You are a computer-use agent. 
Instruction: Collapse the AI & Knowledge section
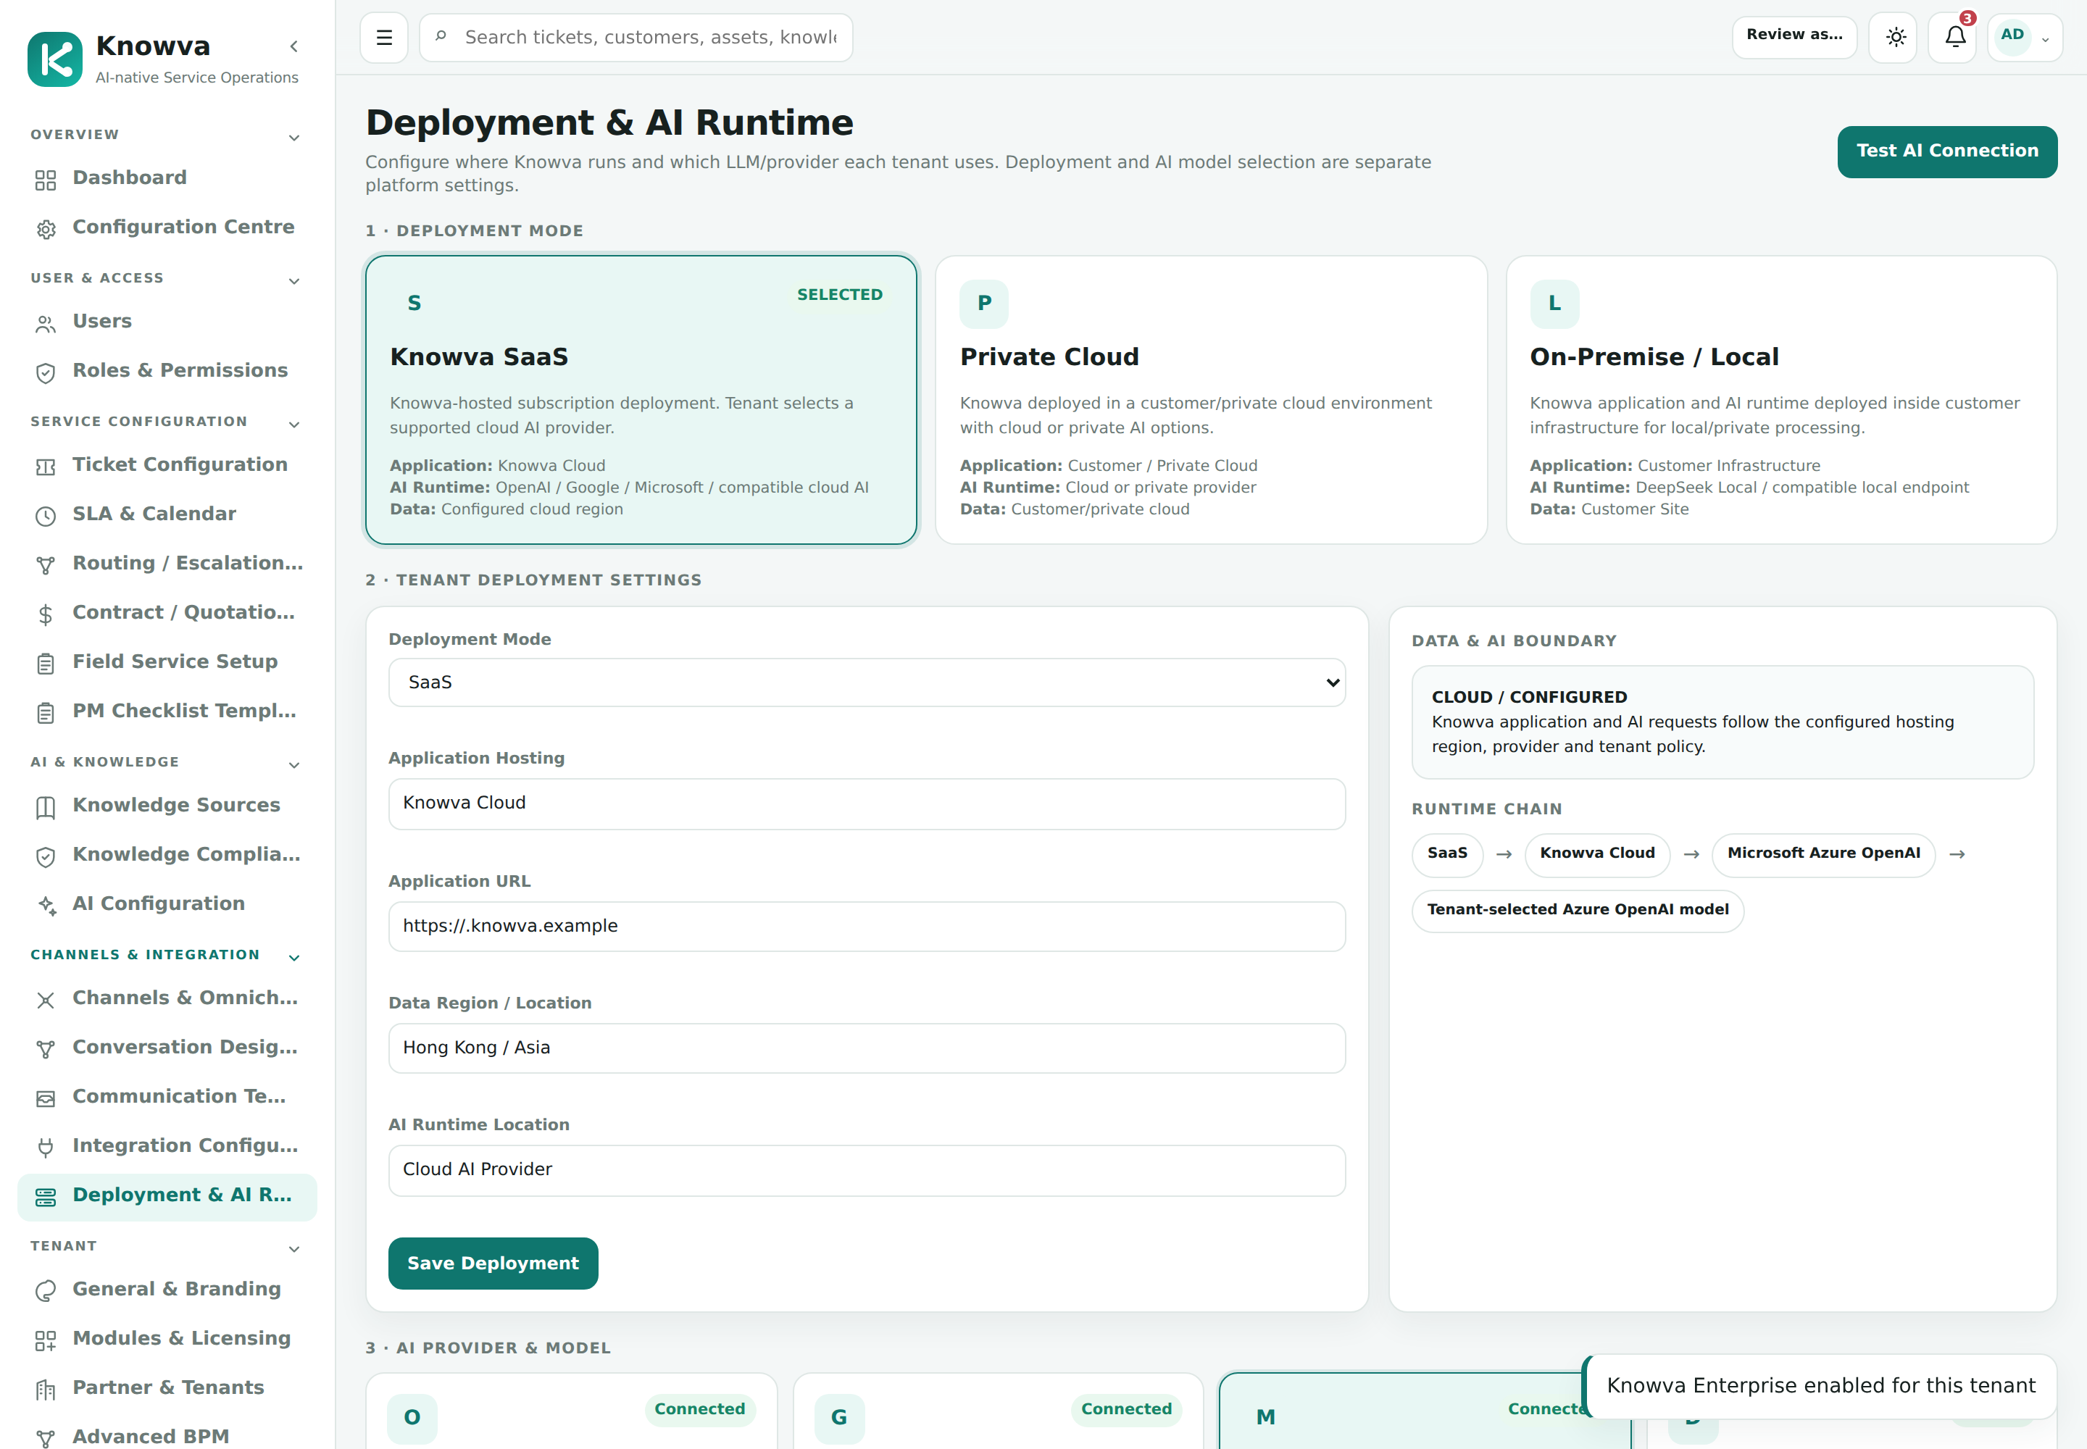point(294,764)
